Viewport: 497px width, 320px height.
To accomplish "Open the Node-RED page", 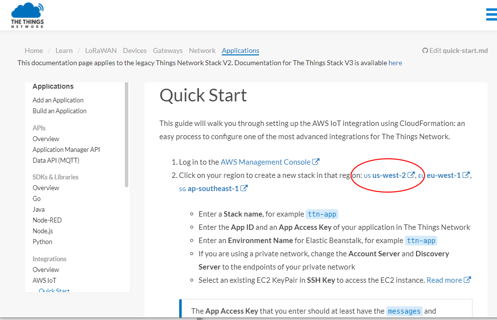I will [47, 220].
